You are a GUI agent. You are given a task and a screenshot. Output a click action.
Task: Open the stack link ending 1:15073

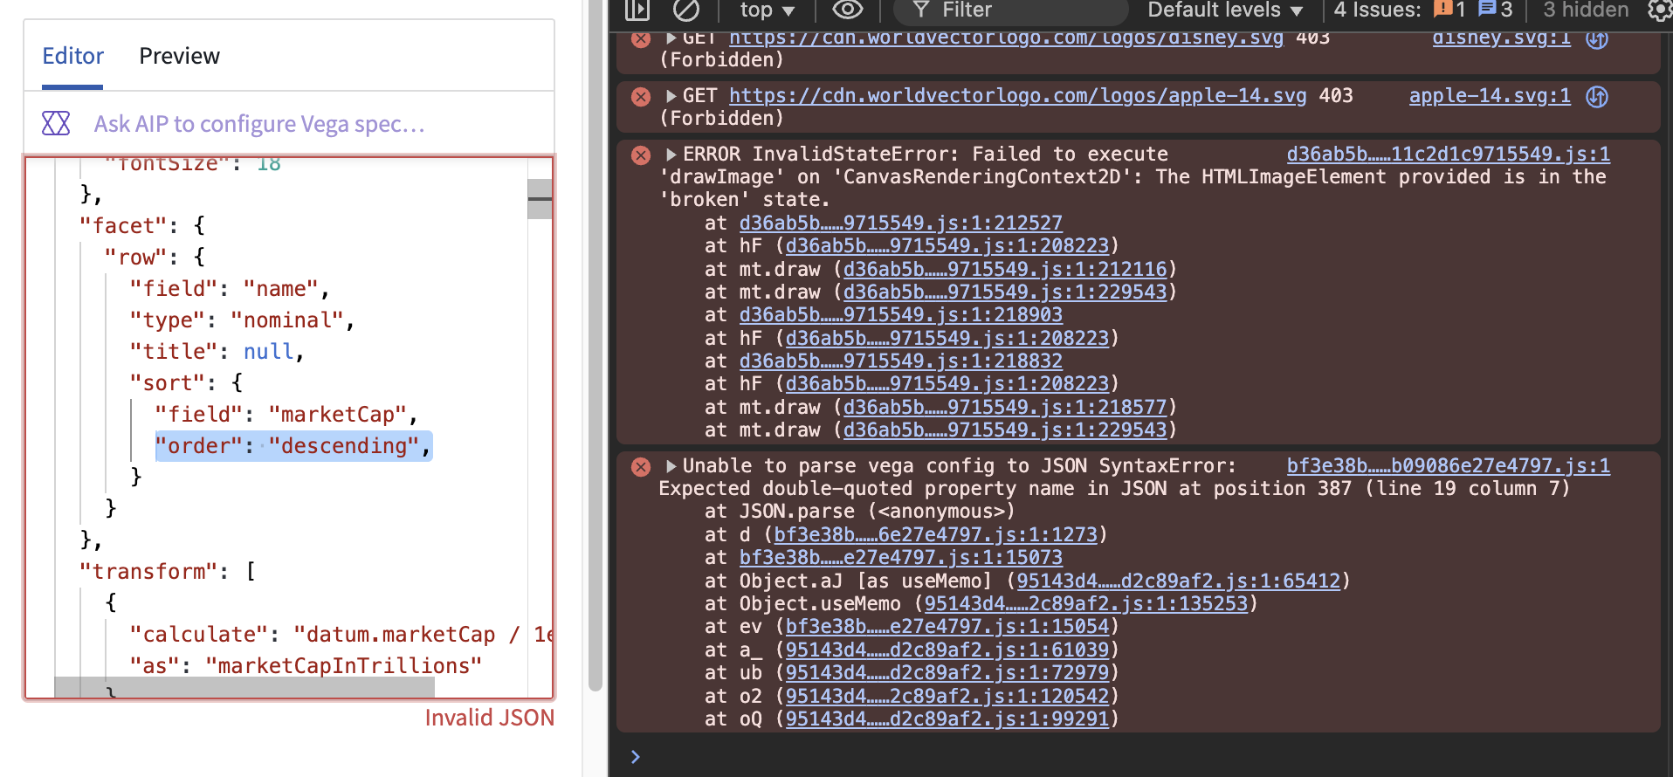[x=901, y=558]
